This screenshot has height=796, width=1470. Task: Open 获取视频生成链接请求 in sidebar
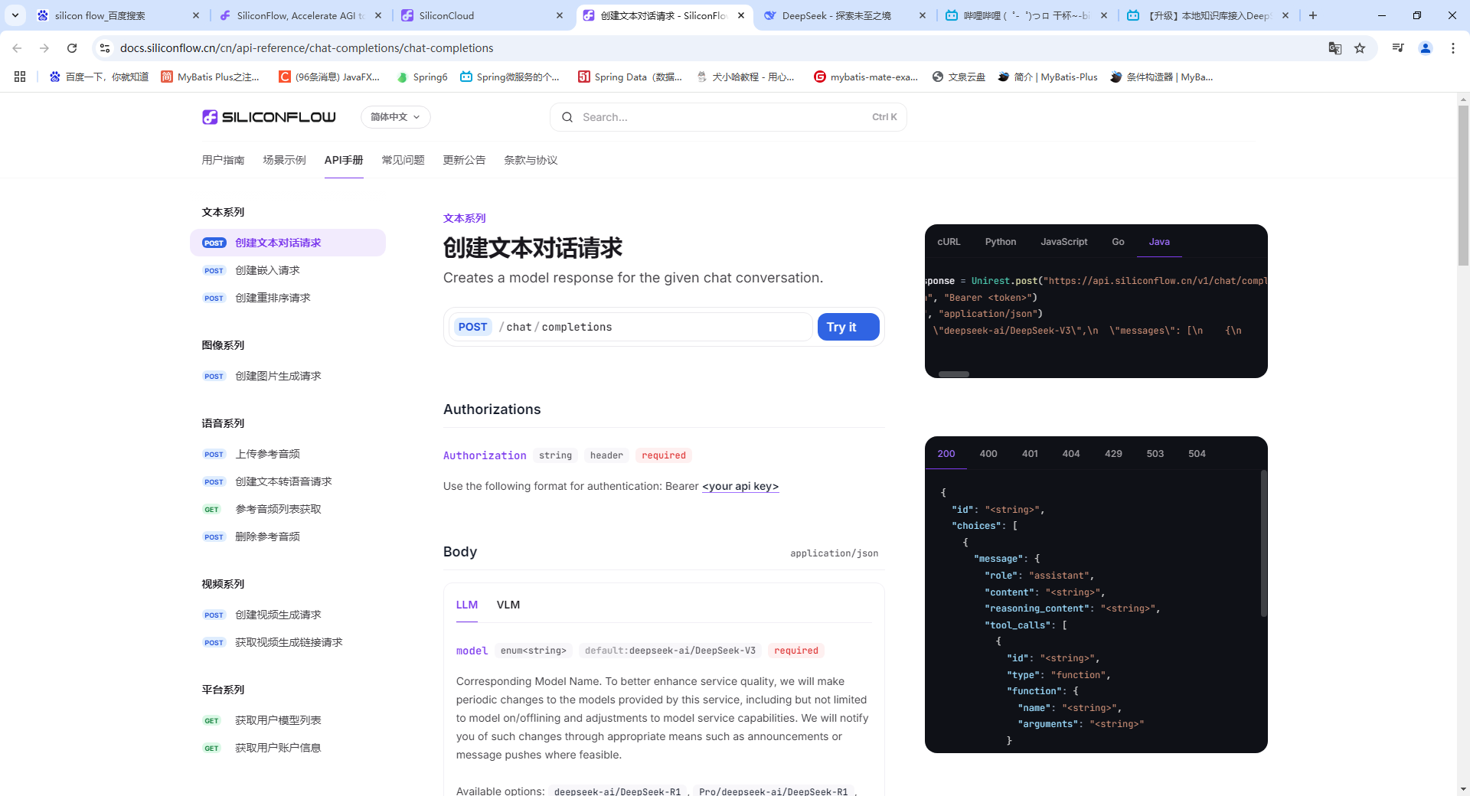[x=289, y=642]
